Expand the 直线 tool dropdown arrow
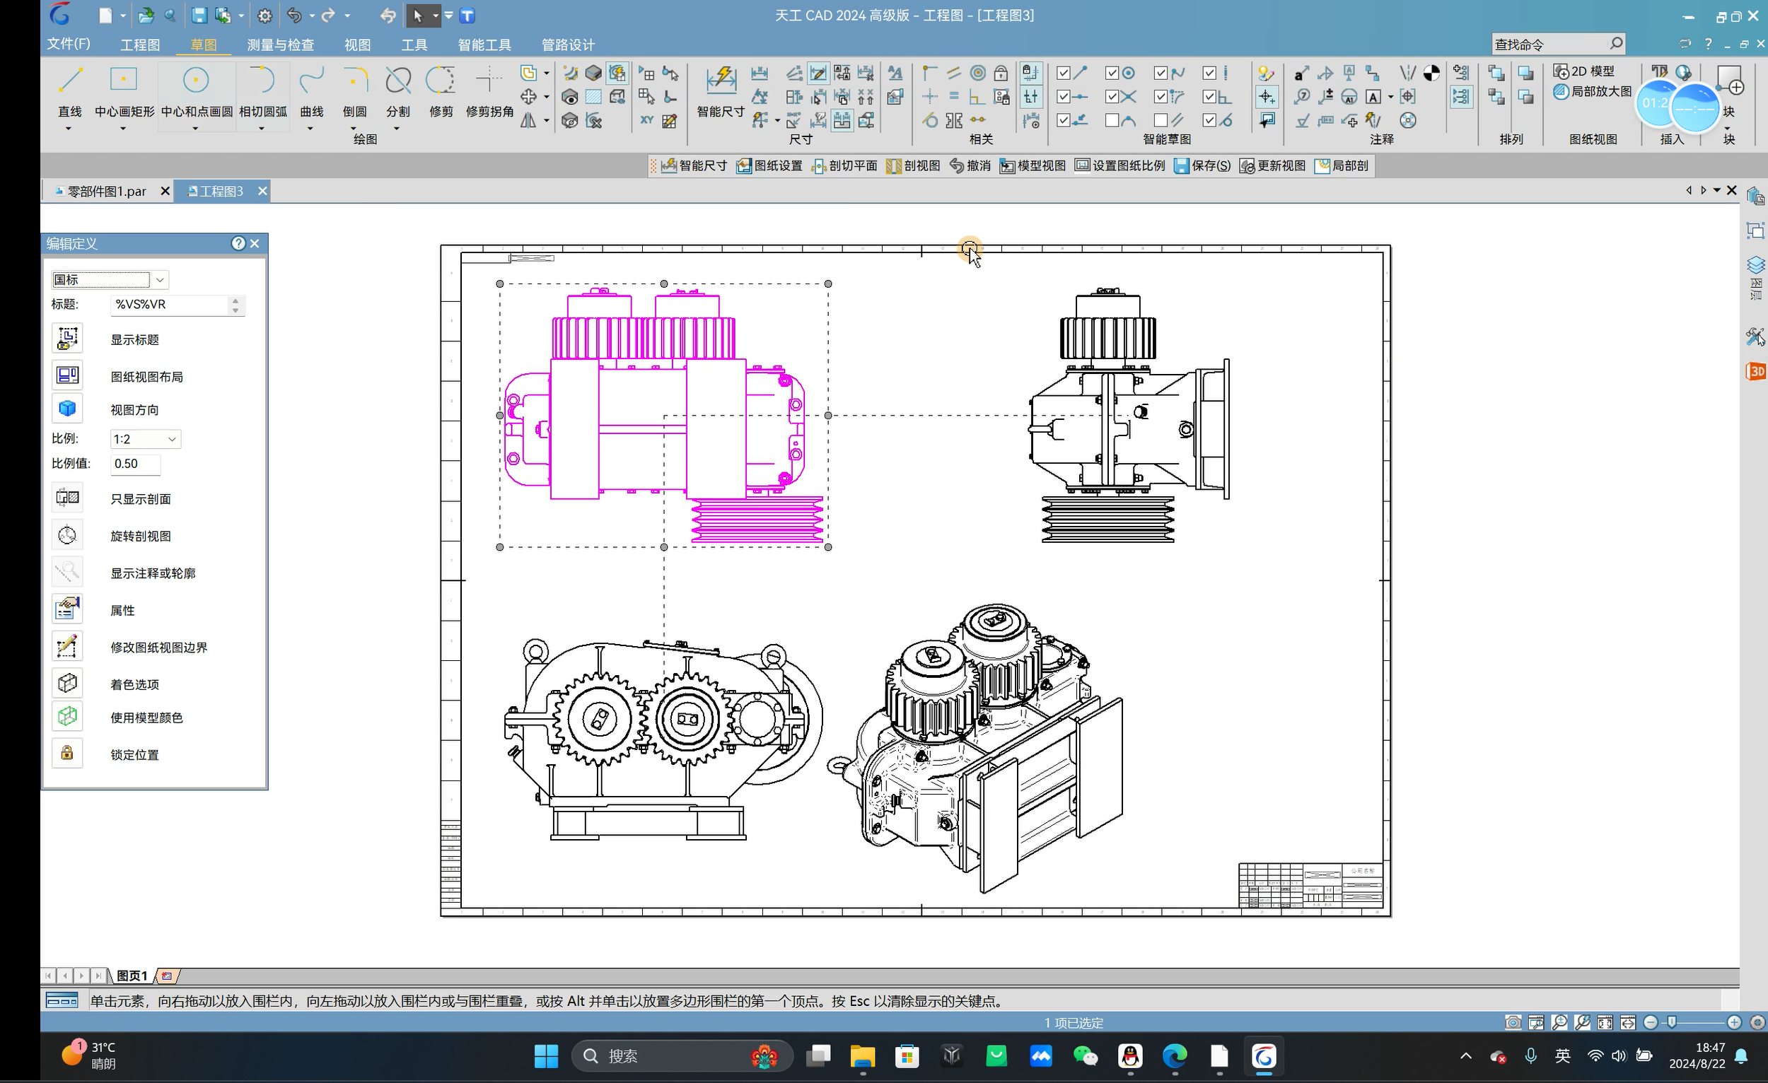The height and width of the screenshot is (1083, 1768). point(69,129)
